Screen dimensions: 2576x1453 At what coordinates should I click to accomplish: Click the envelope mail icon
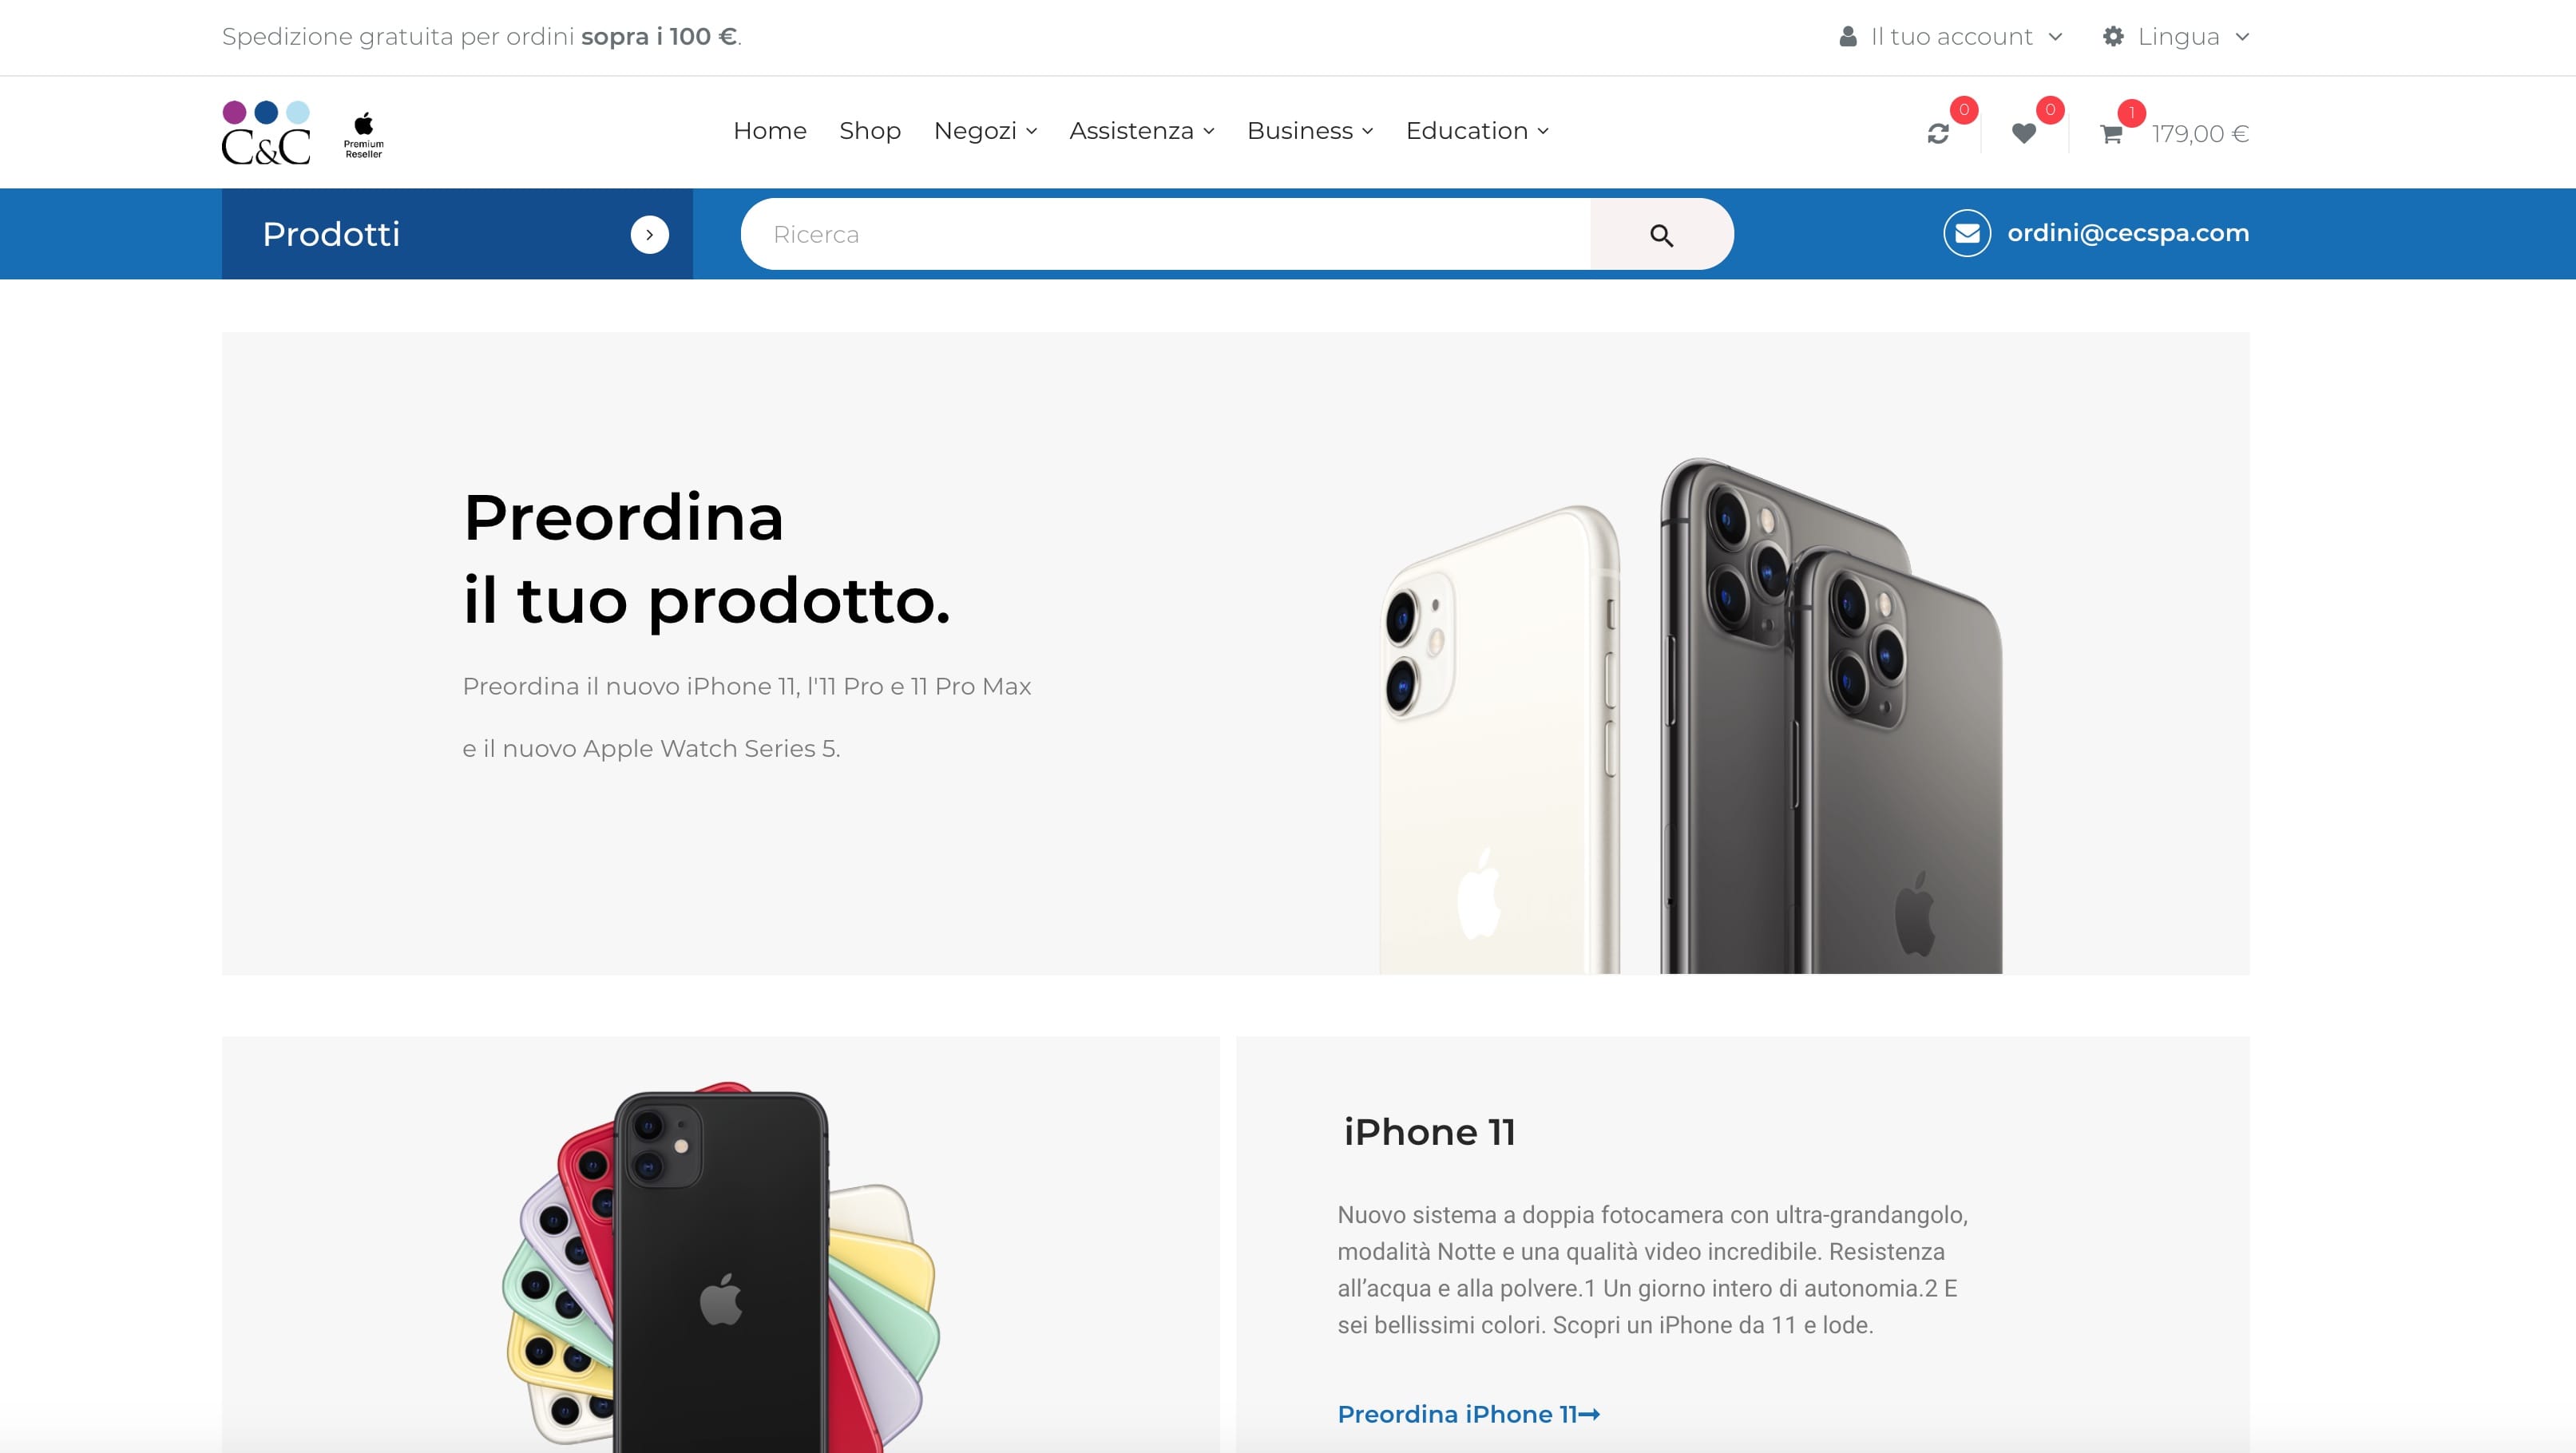point(1967,233)
